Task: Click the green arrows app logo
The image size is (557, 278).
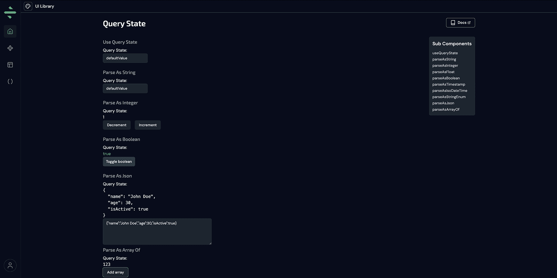Action: point(10,12)
